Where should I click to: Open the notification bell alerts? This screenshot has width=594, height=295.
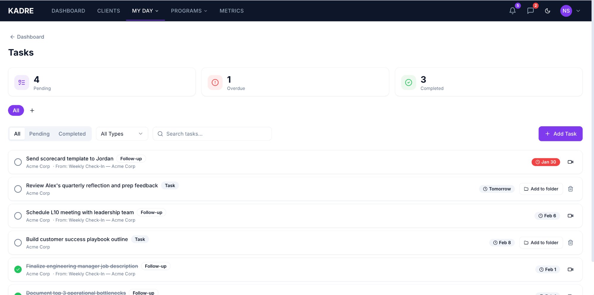(512, 11)
